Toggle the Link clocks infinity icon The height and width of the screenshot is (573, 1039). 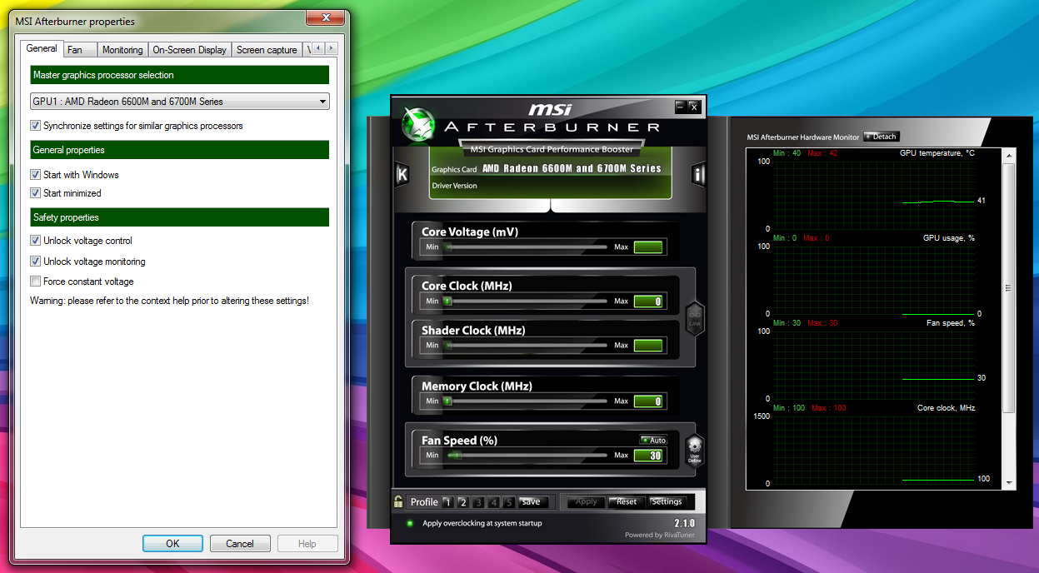[x=694, y=319]
